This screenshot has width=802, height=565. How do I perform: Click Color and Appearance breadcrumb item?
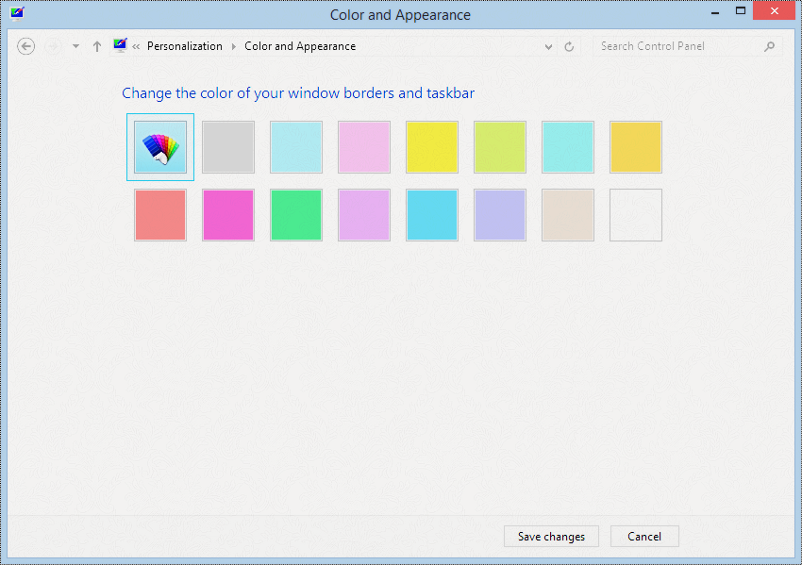click(300, 46)
